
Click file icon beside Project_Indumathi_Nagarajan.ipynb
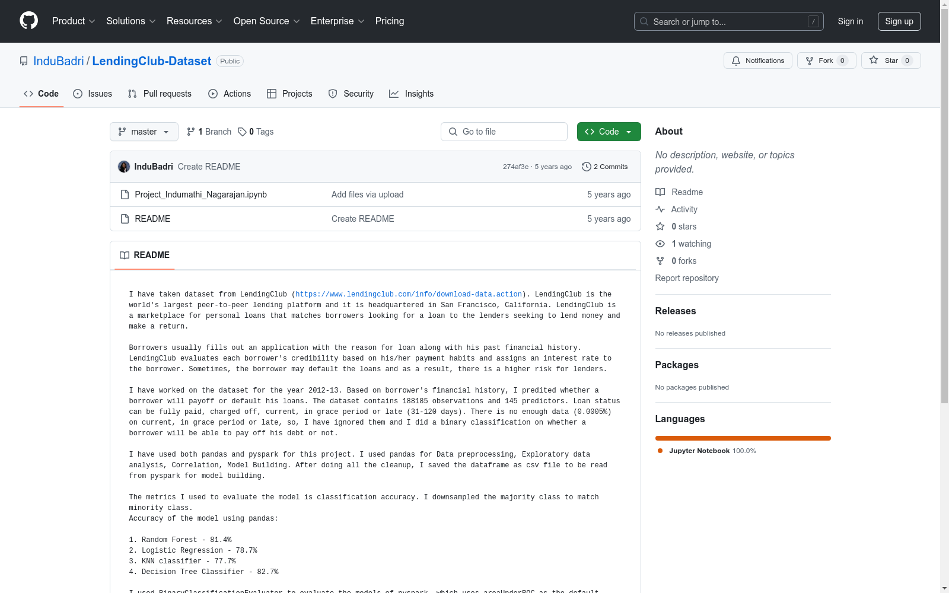[125, 195]
